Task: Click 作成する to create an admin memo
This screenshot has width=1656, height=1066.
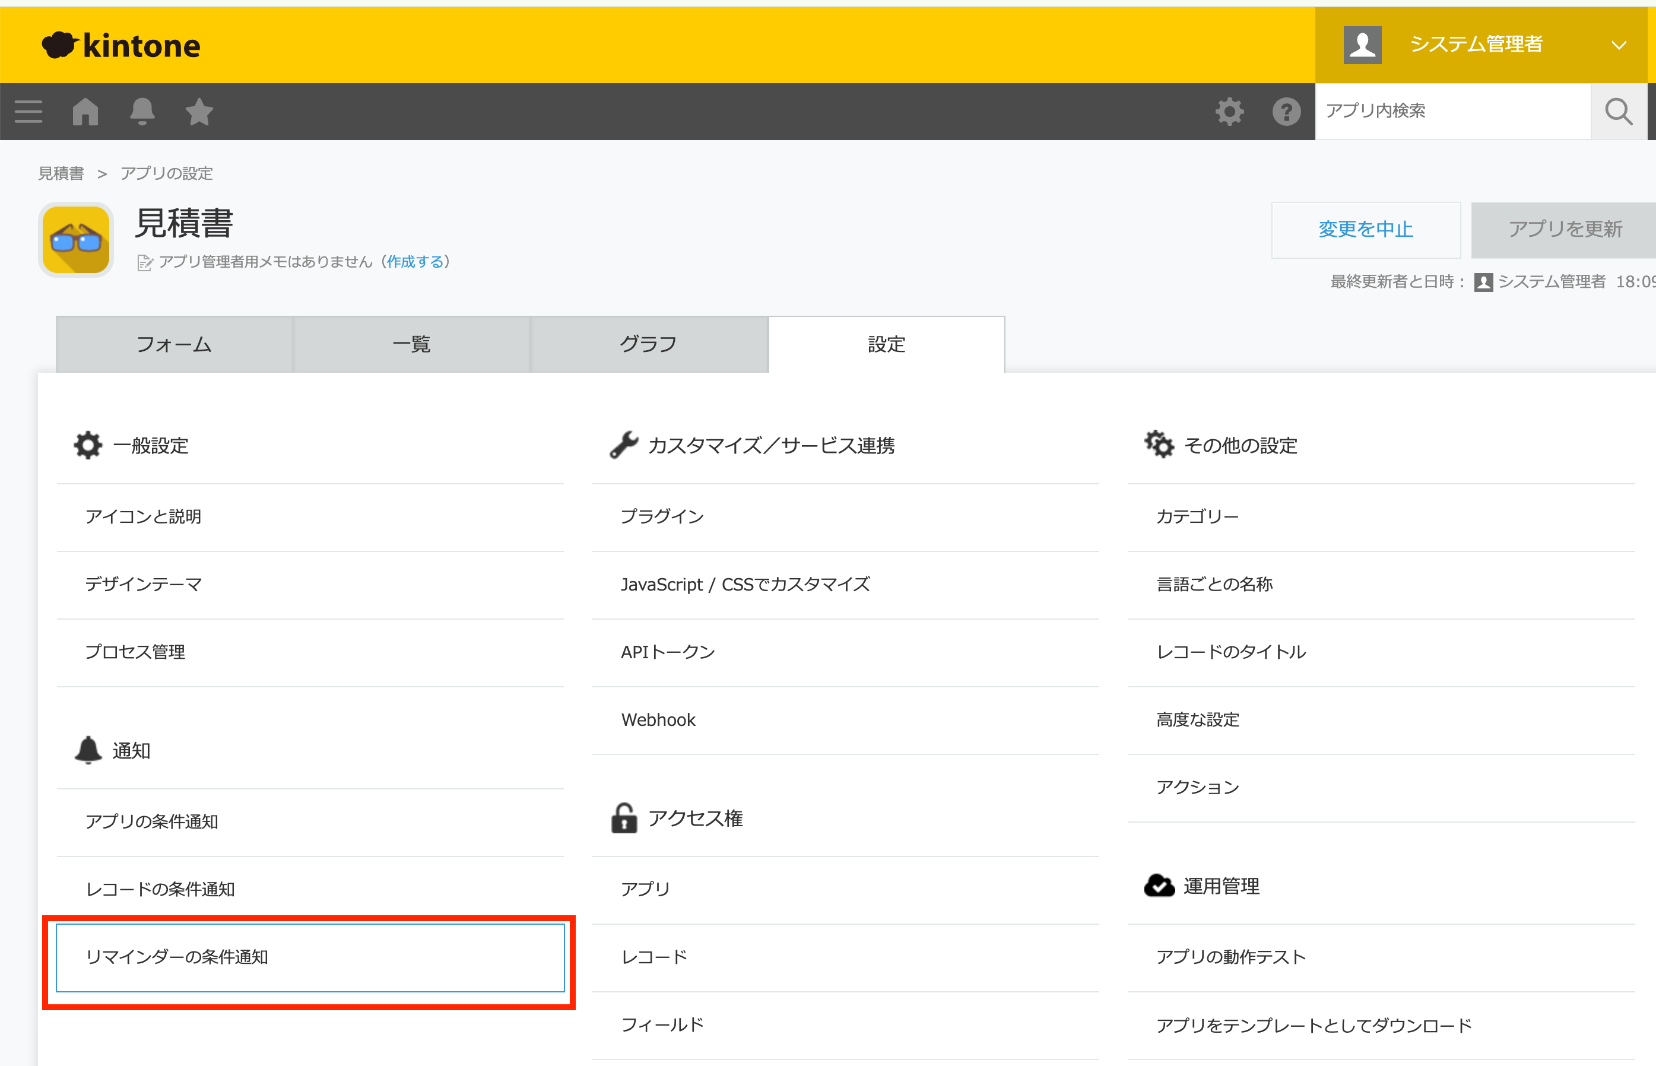Action: click(417, 262)
